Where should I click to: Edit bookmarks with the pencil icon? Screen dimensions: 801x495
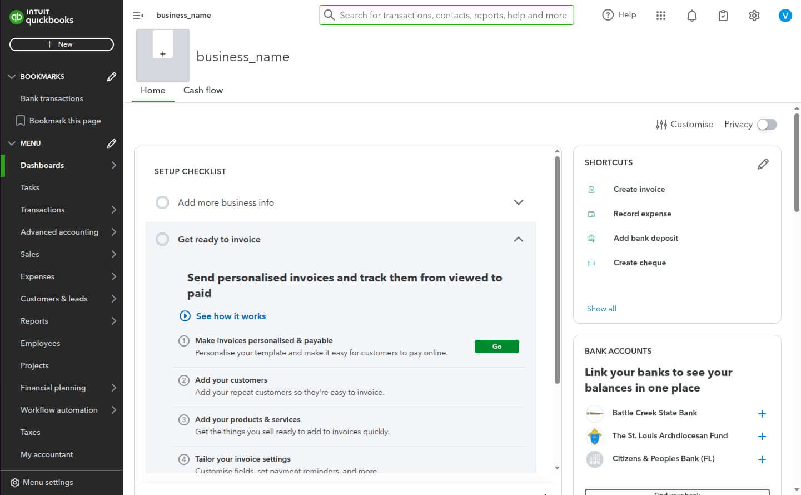(x=112, y=77)
